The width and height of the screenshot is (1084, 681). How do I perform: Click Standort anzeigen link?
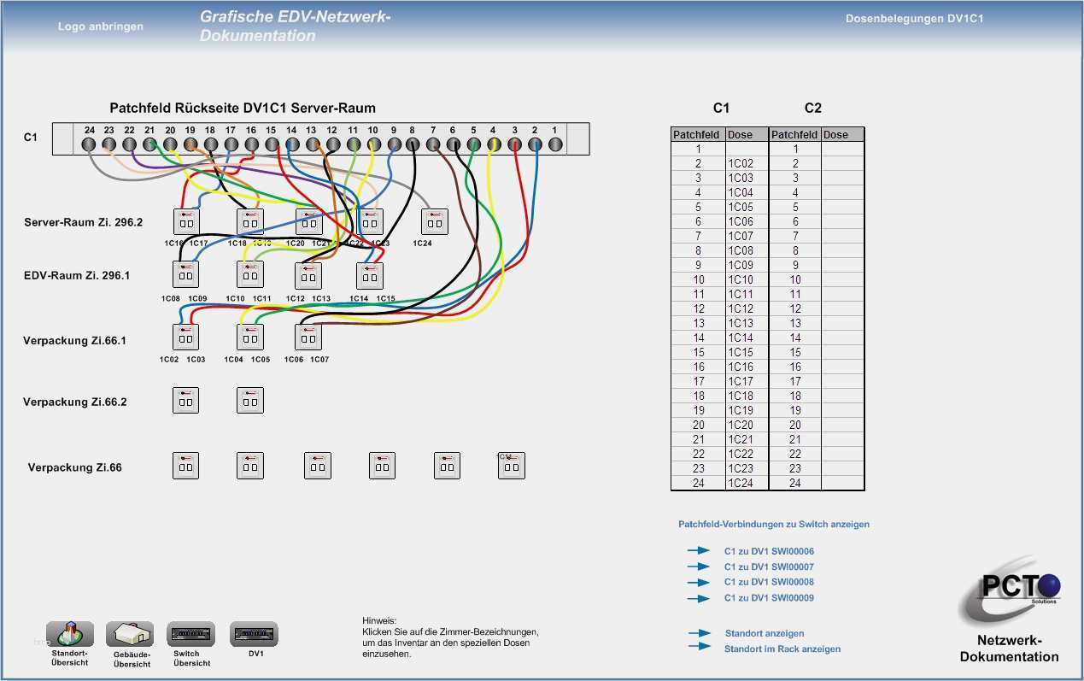point(765,633)
